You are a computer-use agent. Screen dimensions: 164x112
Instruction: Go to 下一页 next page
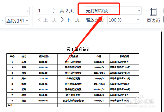click(70, 20)
